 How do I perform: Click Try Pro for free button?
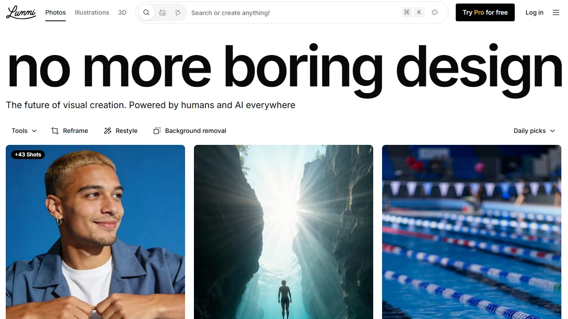[x=485, y=12]
